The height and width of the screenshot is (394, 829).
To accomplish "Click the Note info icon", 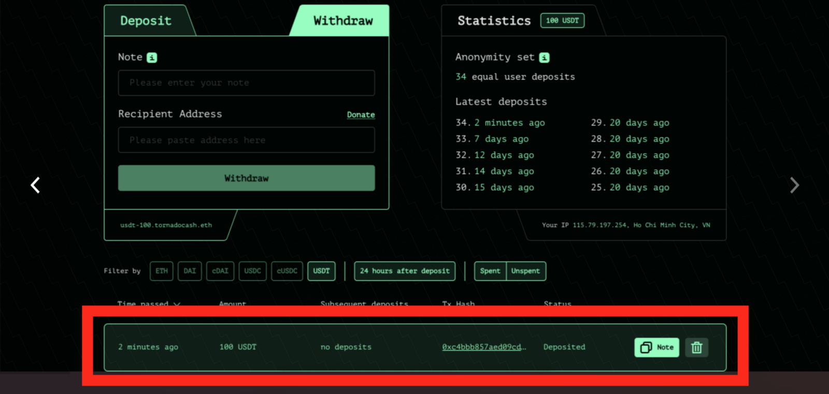I will 152,57.
